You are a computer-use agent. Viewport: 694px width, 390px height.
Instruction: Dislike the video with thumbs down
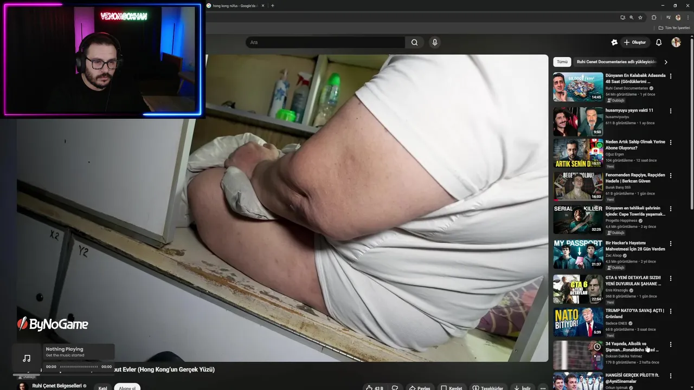coord(395,388)
